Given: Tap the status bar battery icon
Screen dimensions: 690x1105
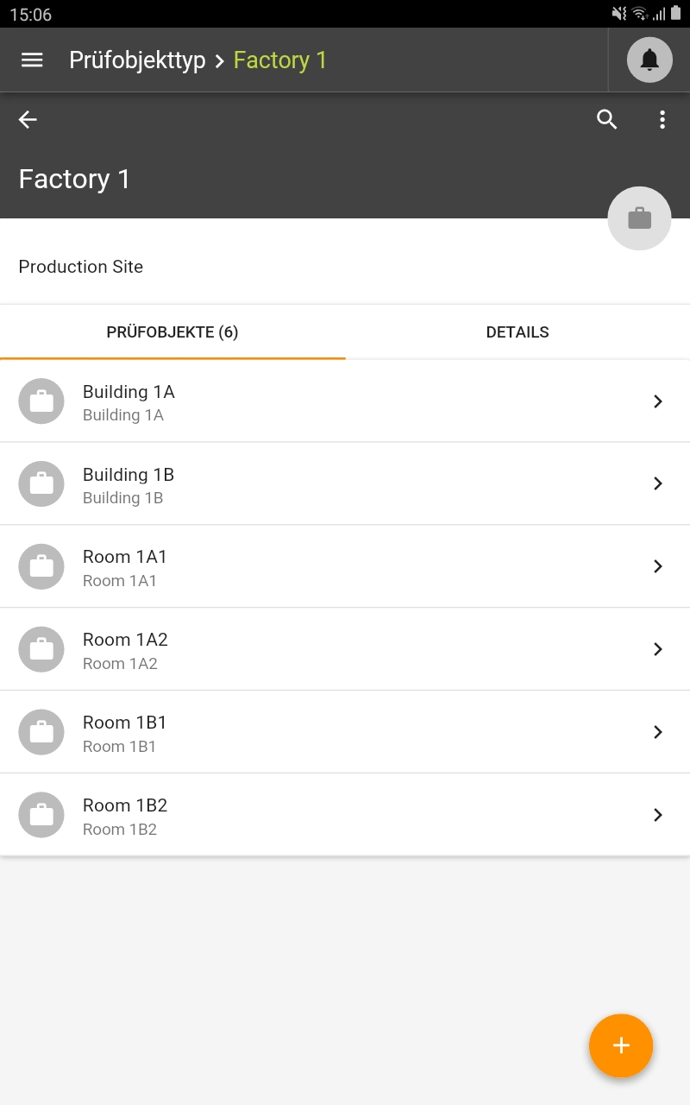Looking at the screenshot, I should tap(675, 13).
